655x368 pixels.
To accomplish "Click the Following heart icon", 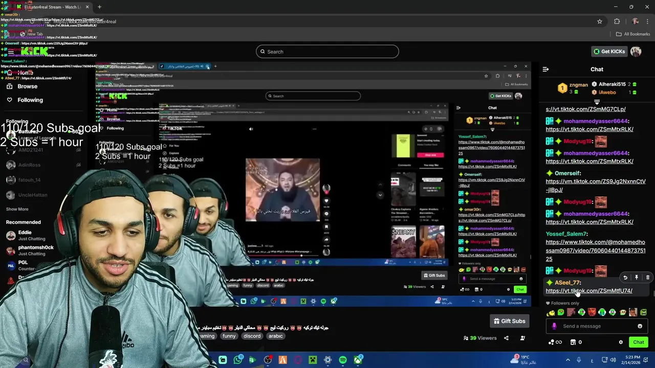I will coord(9,100).
